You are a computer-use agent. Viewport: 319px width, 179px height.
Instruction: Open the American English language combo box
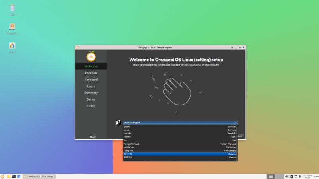pyautogui.click(x=180, y=123)
